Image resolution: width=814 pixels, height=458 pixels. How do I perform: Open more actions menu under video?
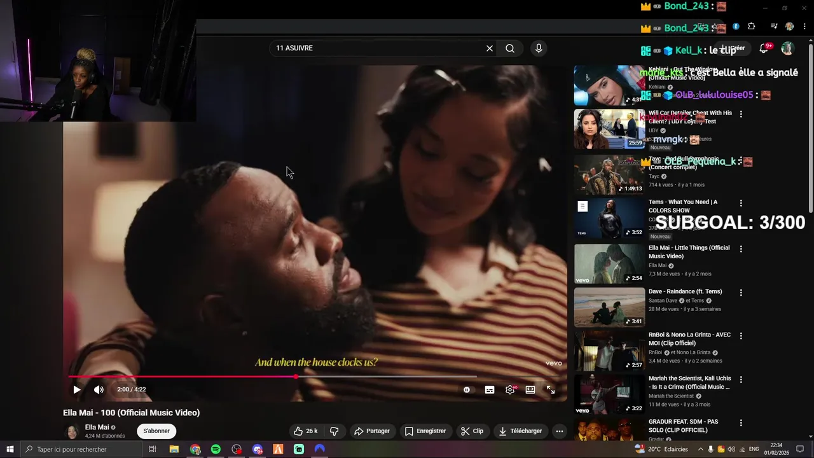pyautogui.click(x=560, y=431)
